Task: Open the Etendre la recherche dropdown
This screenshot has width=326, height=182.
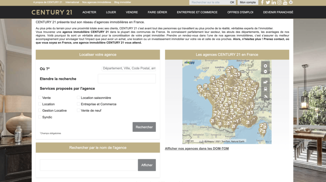Action: [x=127, y=79]
